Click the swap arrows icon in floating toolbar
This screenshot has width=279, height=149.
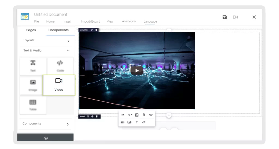(123, 115)
